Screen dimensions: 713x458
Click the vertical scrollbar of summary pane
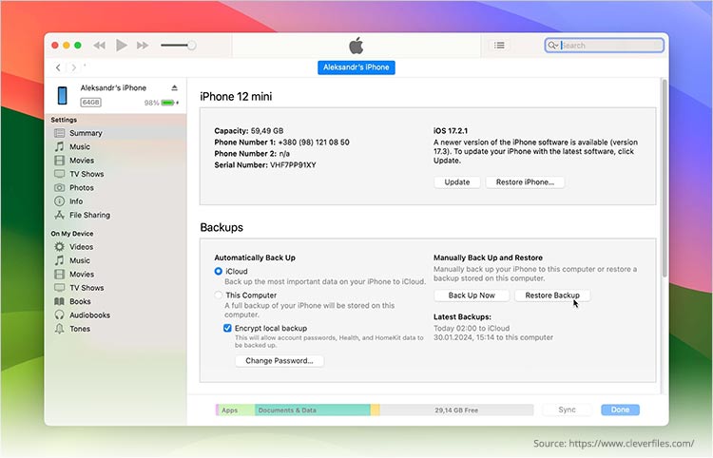pyautogui.click(x=665, y=178)
